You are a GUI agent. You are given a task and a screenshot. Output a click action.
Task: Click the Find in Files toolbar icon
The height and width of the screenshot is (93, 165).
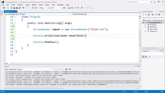coord(64,8)
